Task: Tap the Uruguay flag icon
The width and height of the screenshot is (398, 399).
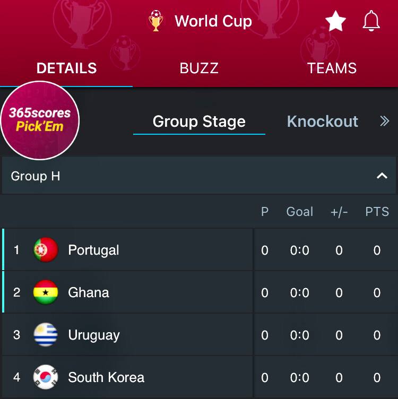Action: pos(46,335)
